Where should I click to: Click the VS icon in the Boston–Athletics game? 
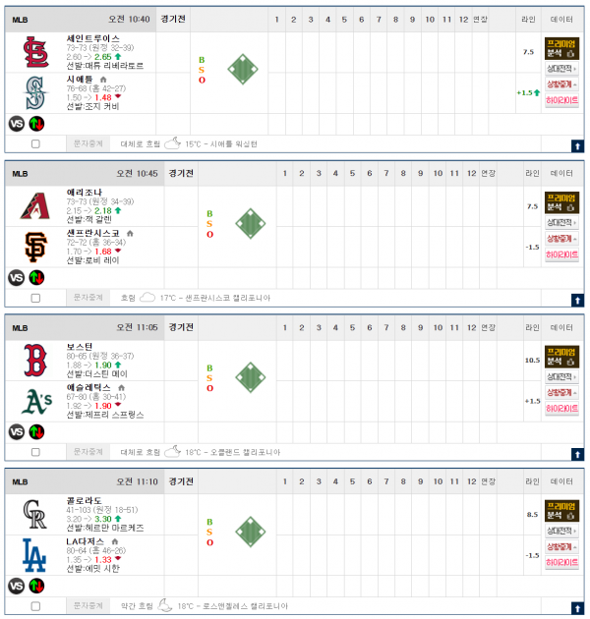[17, 432]
